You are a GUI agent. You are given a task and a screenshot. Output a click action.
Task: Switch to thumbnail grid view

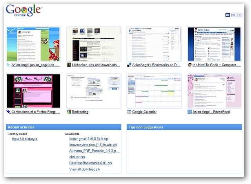tap(227, 15)
